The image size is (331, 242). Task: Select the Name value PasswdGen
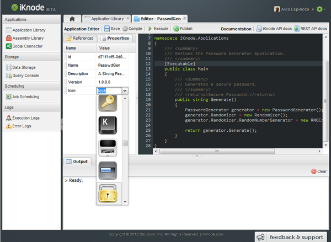click(x=113, y=66)
